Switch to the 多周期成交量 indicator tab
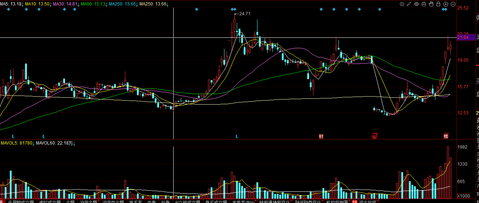Image resolution: width=479 pixels, height=203 pixels. point(21,201)
